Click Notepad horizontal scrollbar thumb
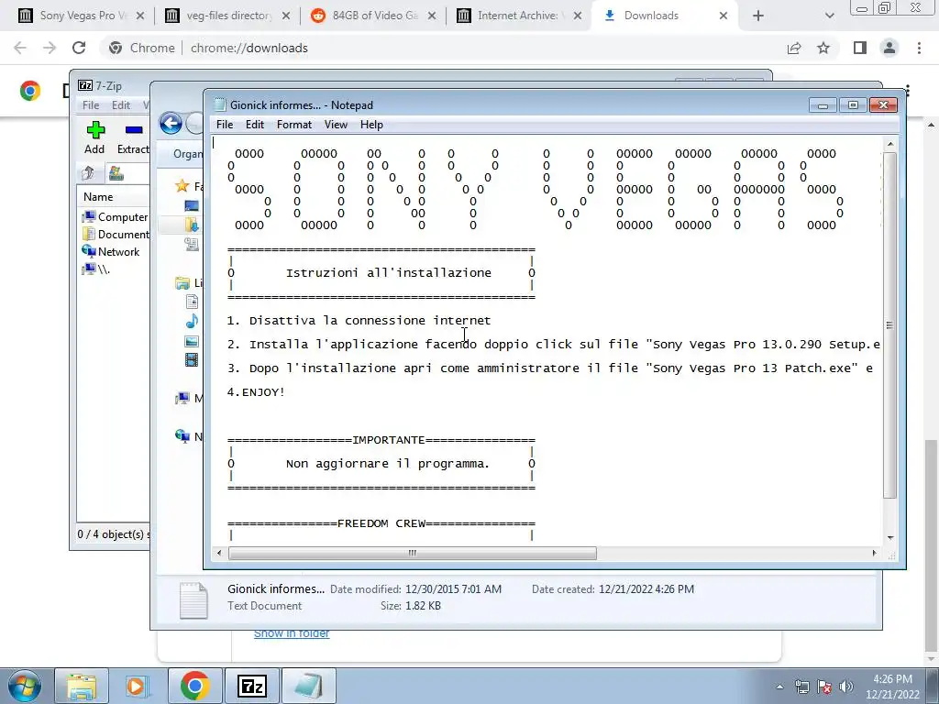 pyautogui.click(x=412, y=553)
